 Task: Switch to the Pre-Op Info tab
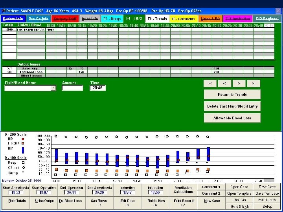tap(39, 19)
